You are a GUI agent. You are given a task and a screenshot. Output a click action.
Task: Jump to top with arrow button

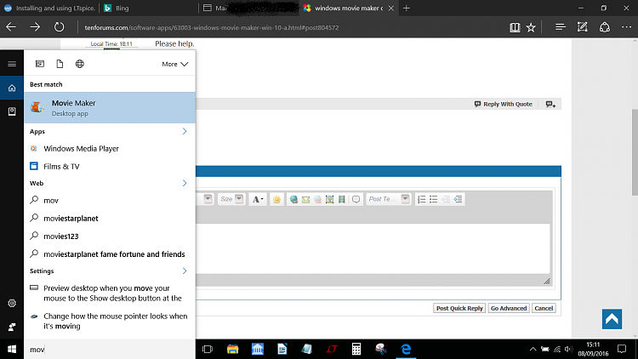coord(612,319)
